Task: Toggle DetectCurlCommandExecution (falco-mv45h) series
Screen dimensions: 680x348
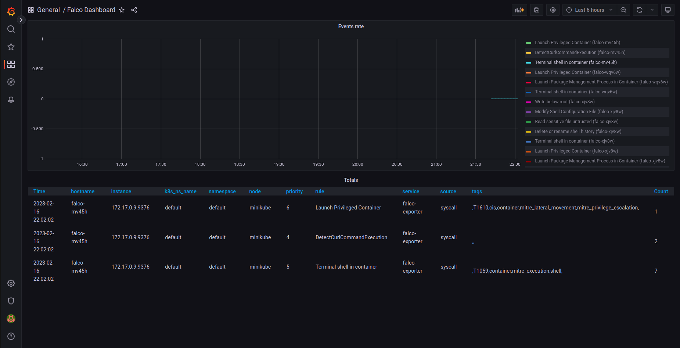Action: pos(580,53)
